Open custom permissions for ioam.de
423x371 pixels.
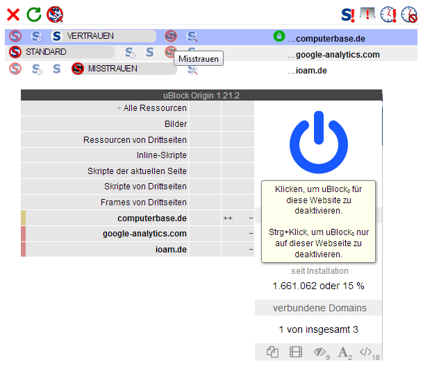click(x=192, y=70)
